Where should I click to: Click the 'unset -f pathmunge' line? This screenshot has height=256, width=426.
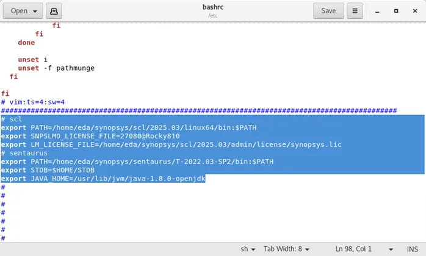[56, 68]
